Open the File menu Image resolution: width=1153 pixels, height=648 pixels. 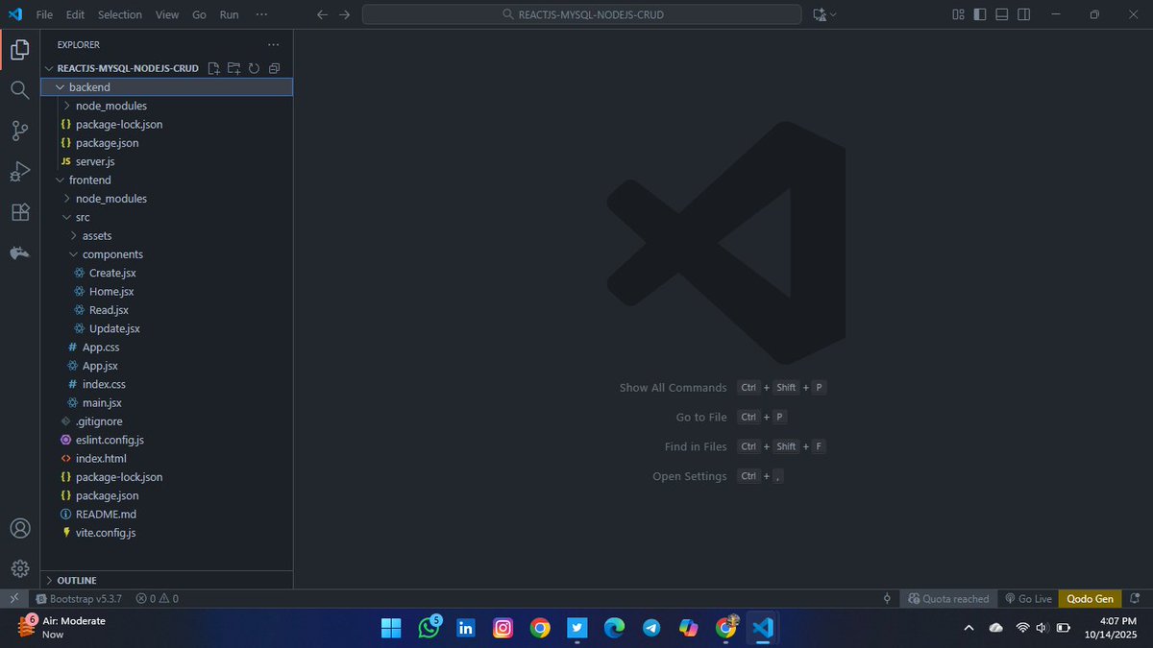(44, 14)
